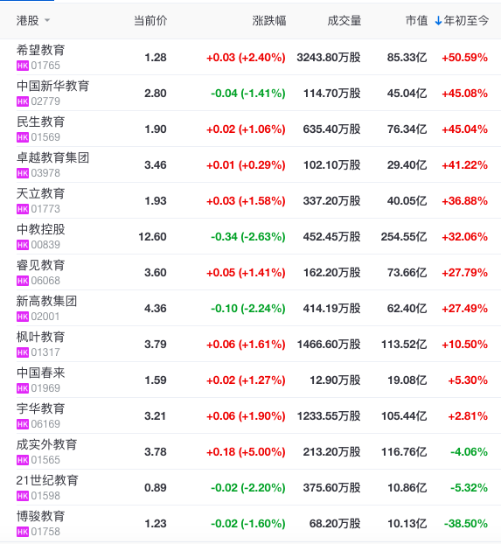Click the HK badge beside code 01758

click(23, 532)
